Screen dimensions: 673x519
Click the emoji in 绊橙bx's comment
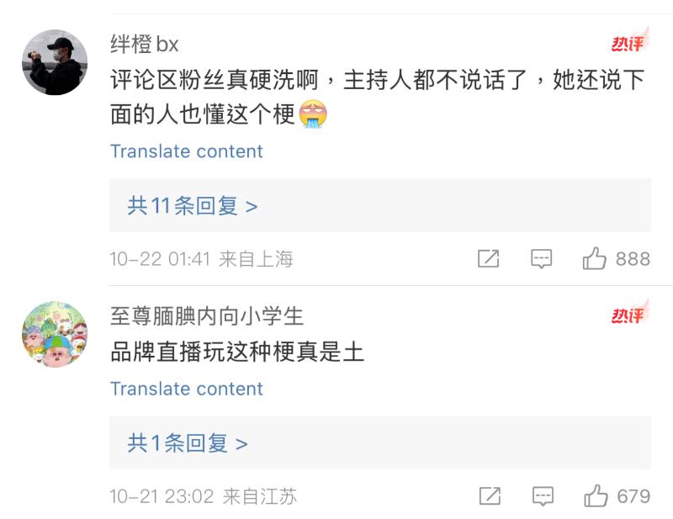312,114
